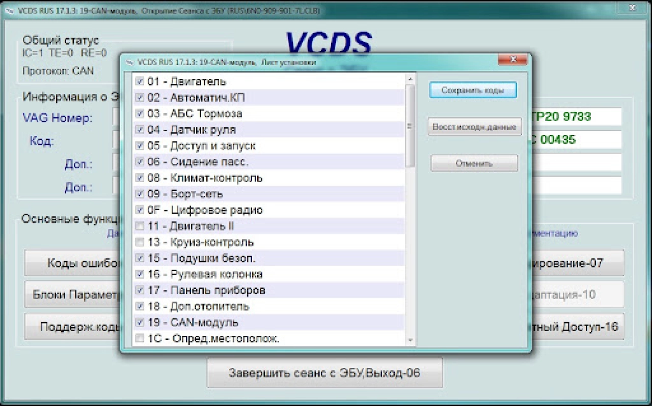
Task: Uncheck 09 - Борт-сеть checkbox
Action: pyautogui.click(x=139, y=194)
